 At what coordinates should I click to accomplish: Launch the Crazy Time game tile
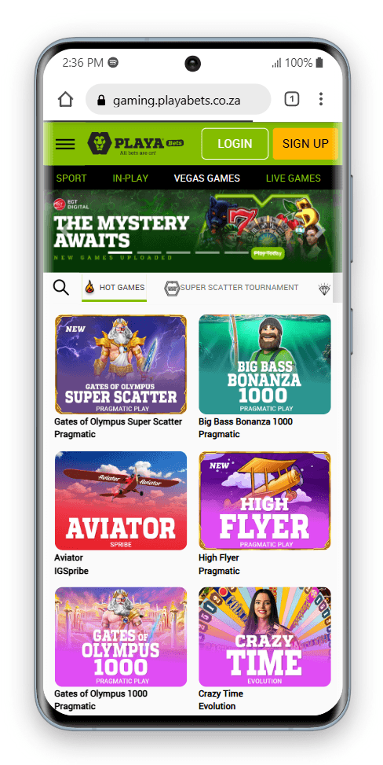(264, 637)
